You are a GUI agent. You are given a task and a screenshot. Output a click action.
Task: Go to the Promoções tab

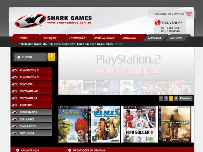[x=77, y=38]
